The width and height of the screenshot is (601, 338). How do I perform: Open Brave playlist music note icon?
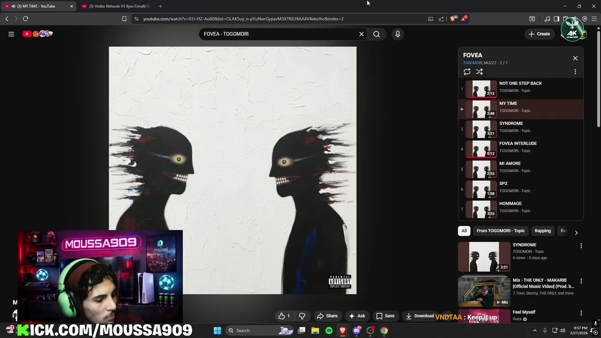tap(547, 19)
